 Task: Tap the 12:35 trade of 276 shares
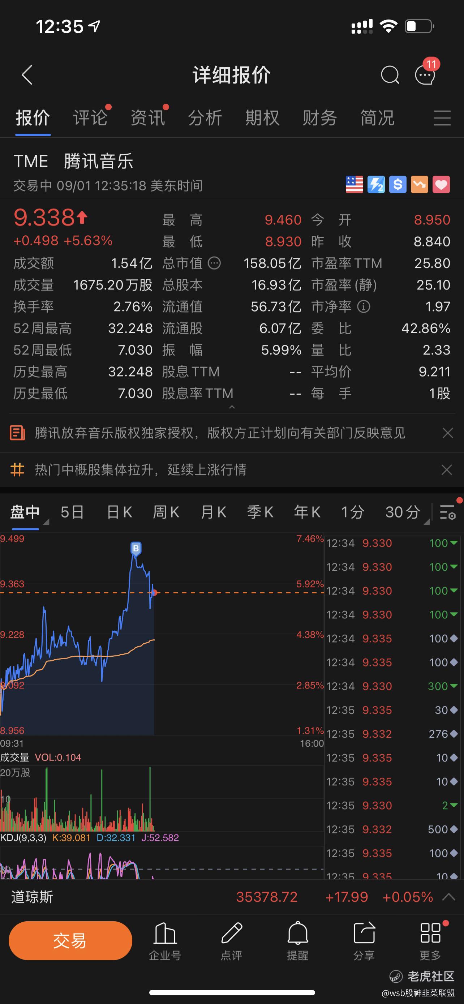click(x=391, y=734)
